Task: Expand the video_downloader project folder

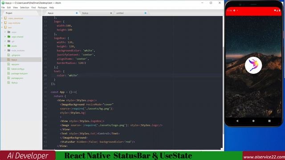Action: 2,18
